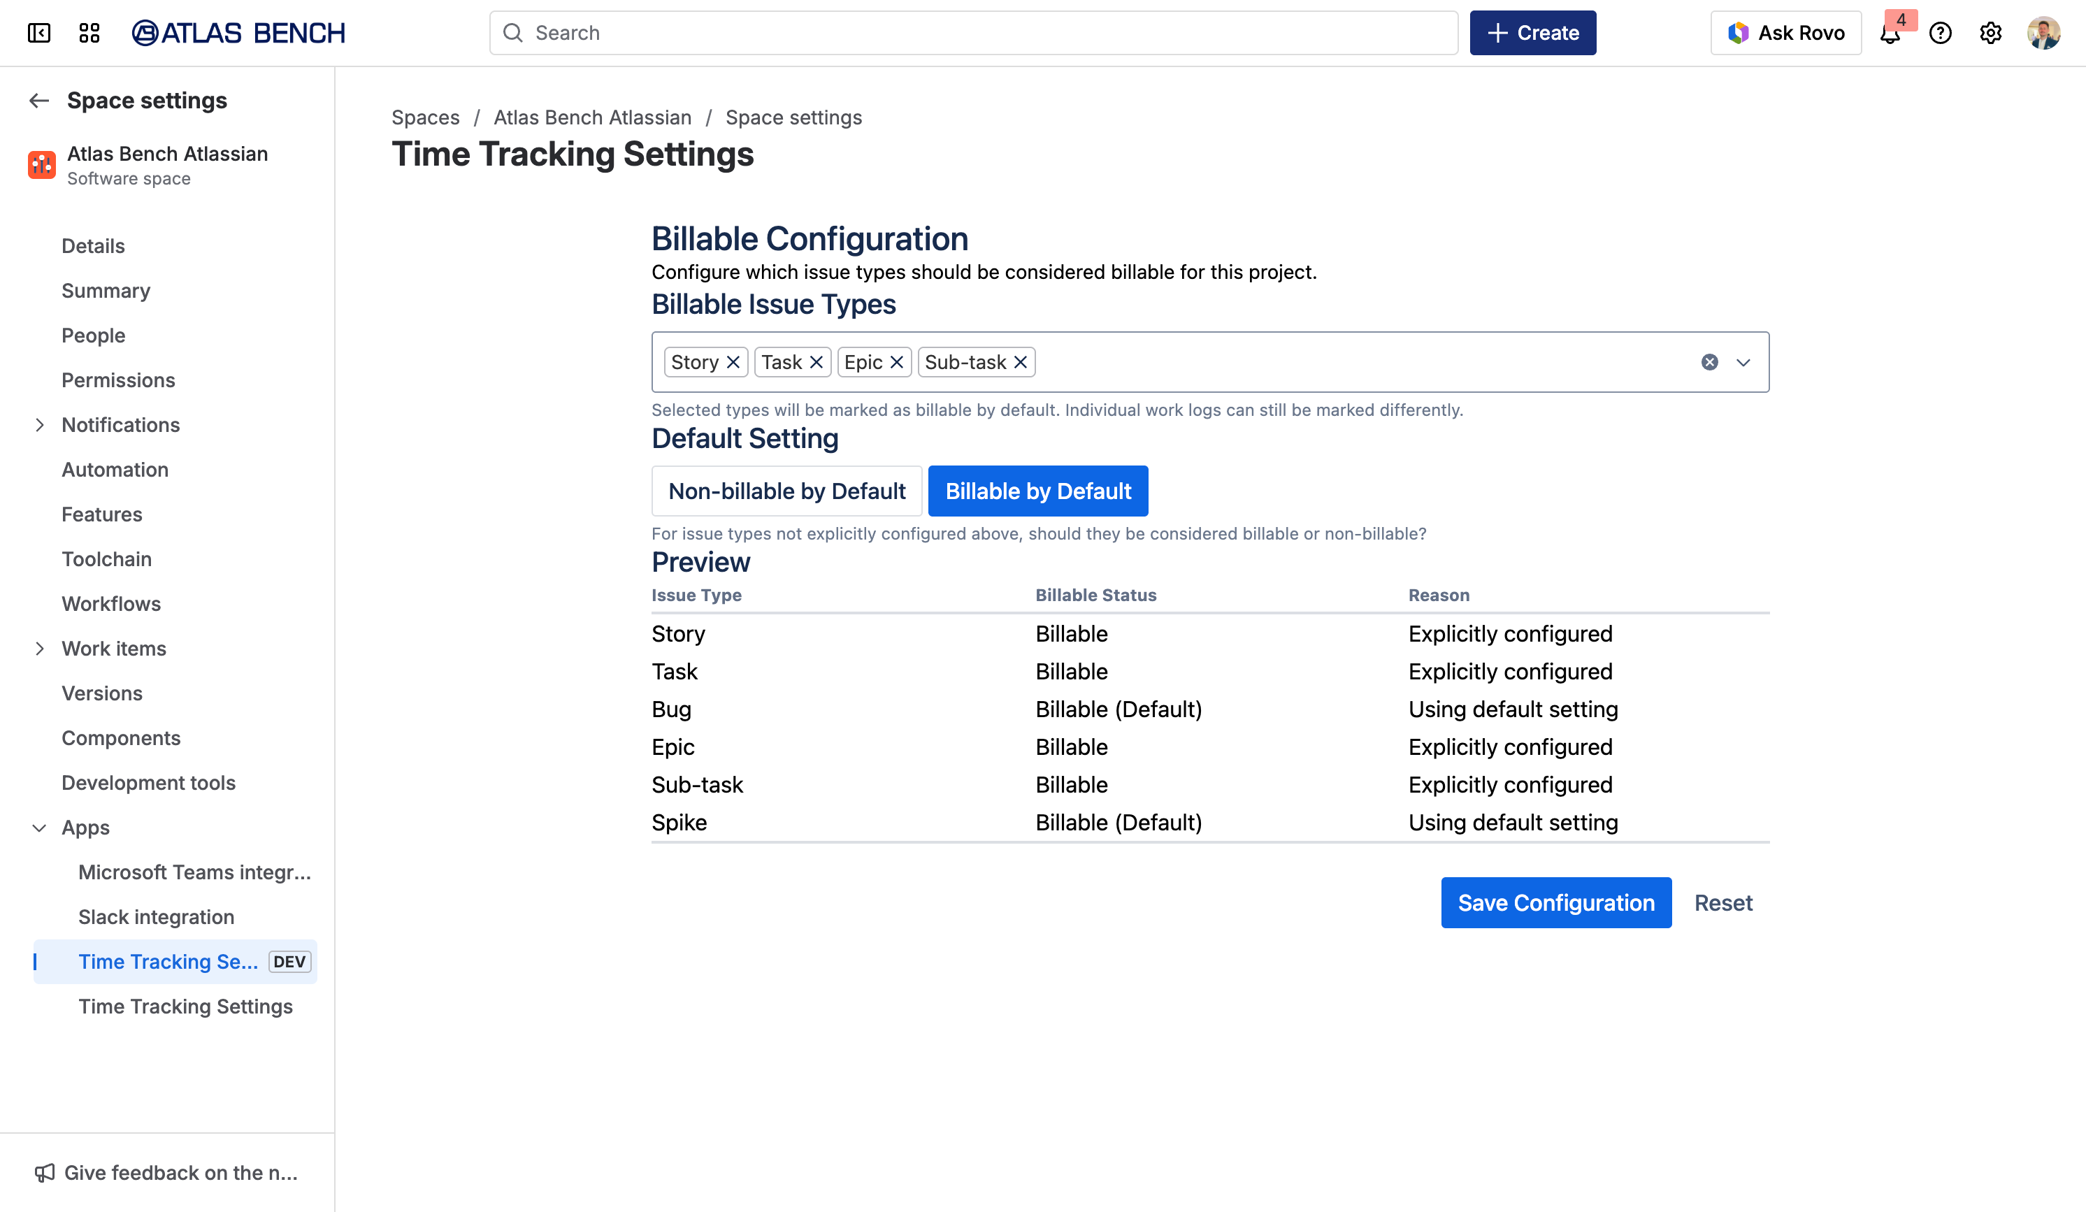Open the billable issue types dropdown arrow
Screen dimensions: 2086x1212
[x=1743, y=363]
